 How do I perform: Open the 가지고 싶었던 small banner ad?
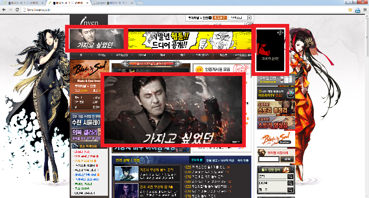pos(96,39)
